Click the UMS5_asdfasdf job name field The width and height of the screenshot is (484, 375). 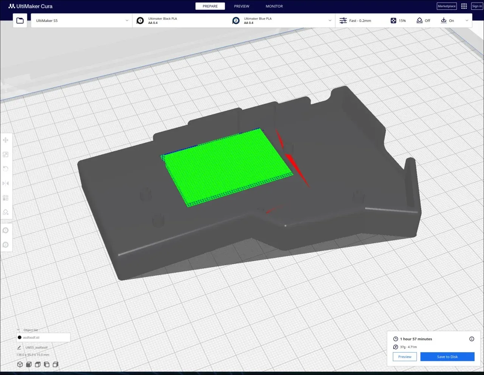(x=37, y=347)
